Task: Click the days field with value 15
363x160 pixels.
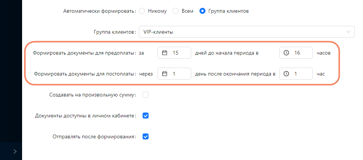Action: (174, 53)
